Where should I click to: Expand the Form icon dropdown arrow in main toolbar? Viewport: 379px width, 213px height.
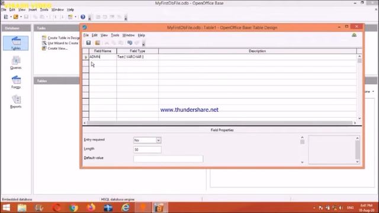[75, 17]
